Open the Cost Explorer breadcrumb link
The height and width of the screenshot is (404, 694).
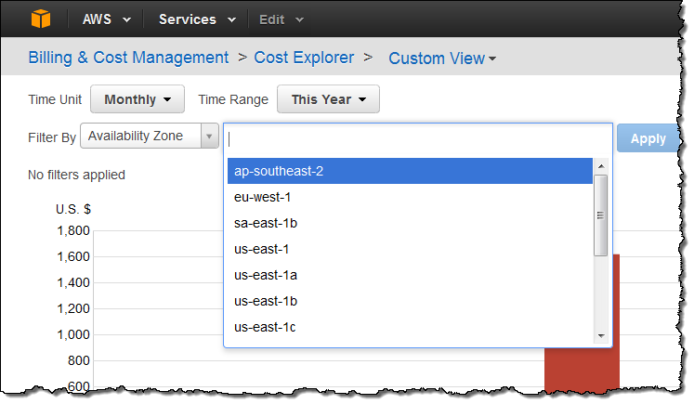(304, 58)
